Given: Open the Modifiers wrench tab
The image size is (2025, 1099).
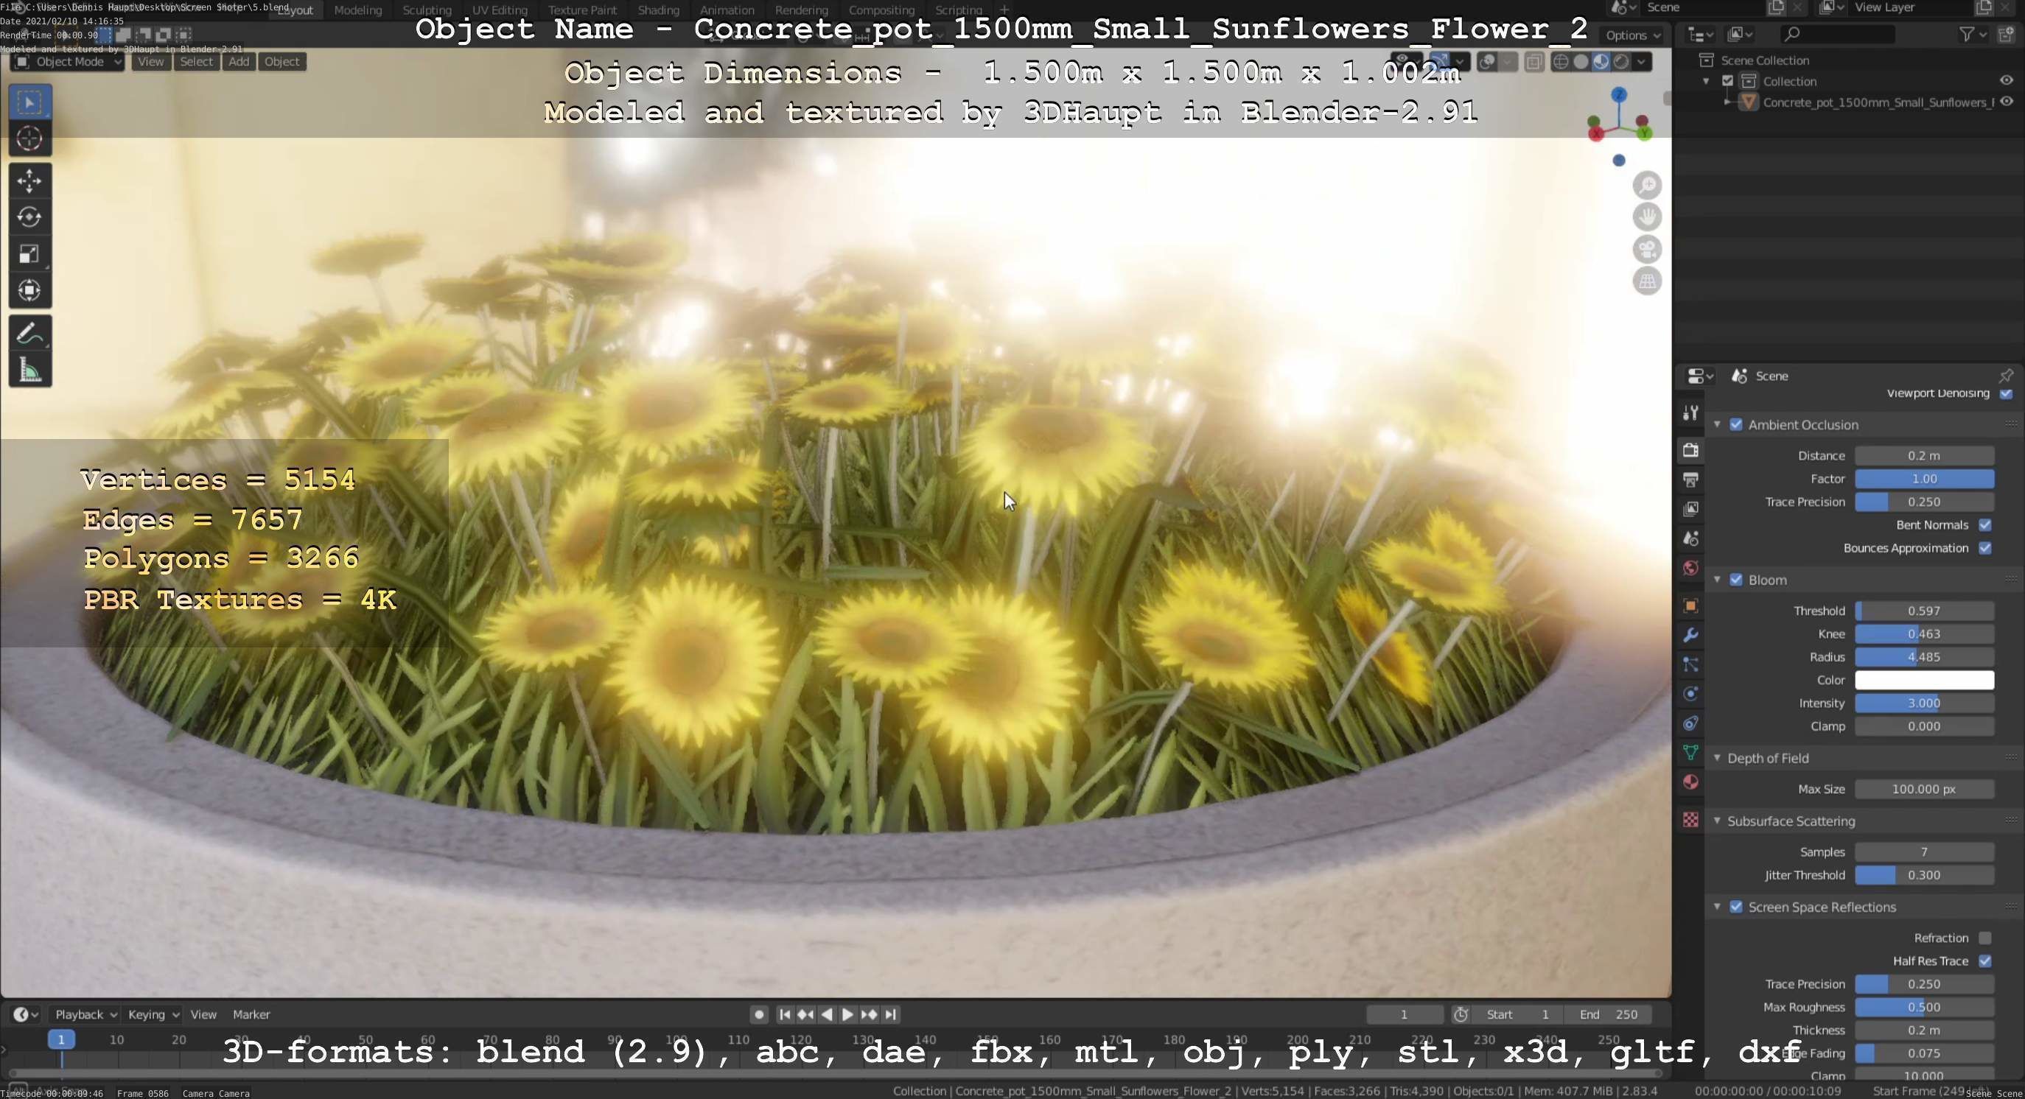Looking at the screenshot, I should pos(1690,635).
